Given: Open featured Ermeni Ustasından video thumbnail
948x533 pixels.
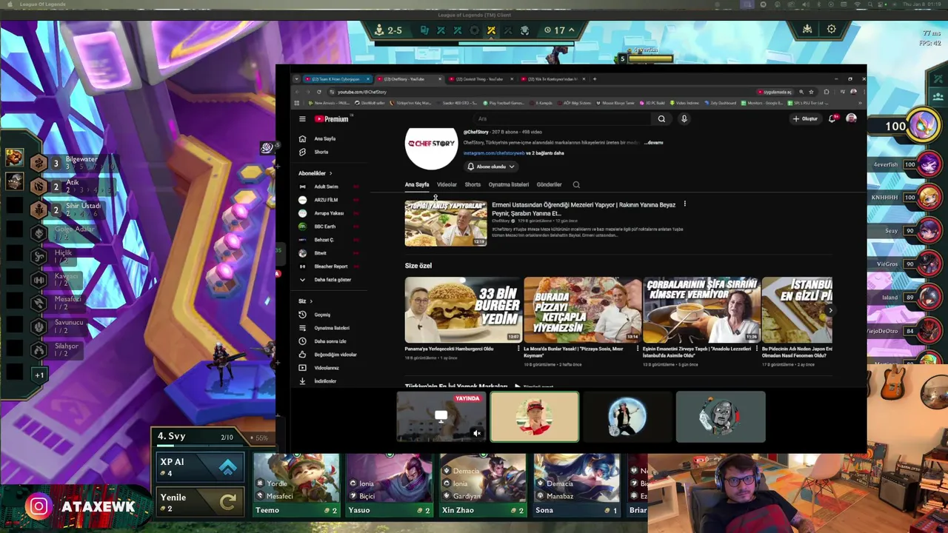Looking at the screenshot, I should 445,223.
